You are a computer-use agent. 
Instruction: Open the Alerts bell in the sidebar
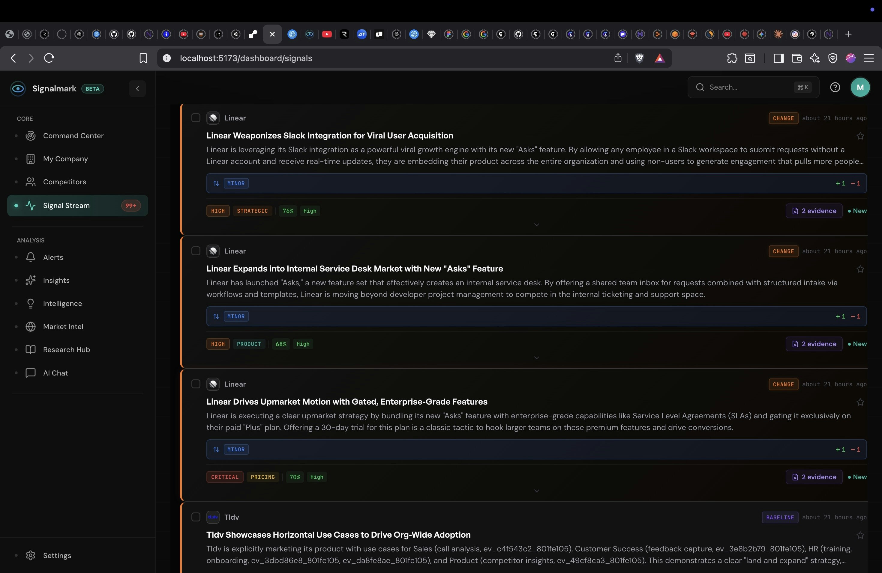pyautogui.click(x=53, y=257)
